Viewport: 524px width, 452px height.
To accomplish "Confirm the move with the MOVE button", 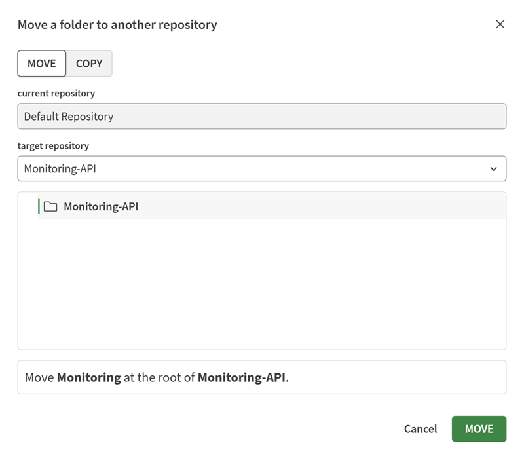I will click(479, 429).
